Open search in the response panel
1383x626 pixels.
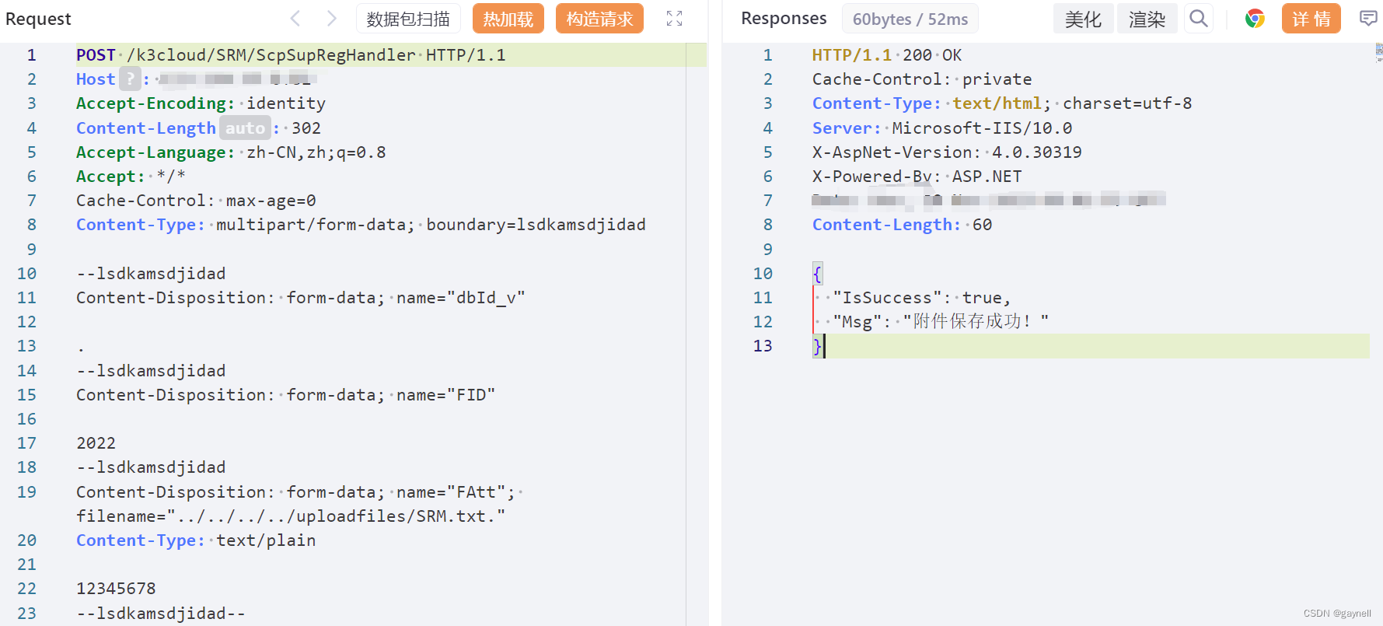tap(1199, 19)
